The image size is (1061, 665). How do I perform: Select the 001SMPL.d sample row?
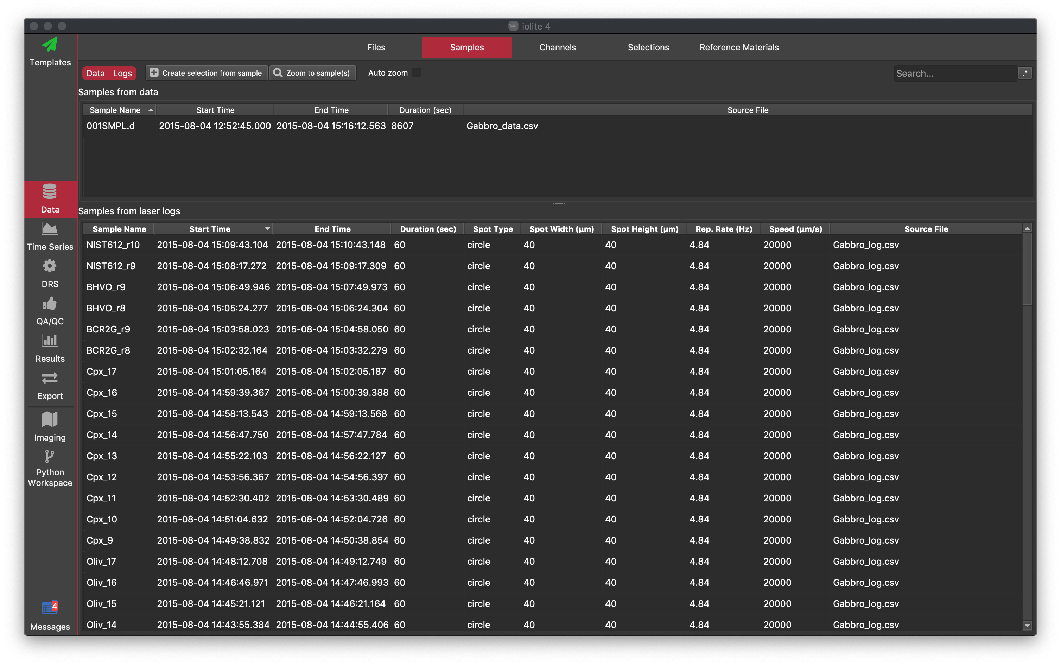557,126
